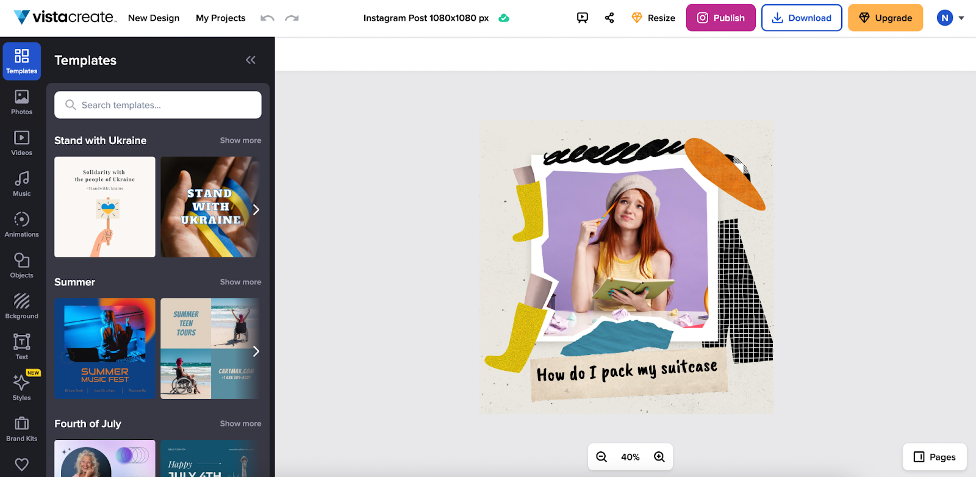This screenshot has width=976, height=477.
Task: Undo the last action
Action: pos(267,18)
